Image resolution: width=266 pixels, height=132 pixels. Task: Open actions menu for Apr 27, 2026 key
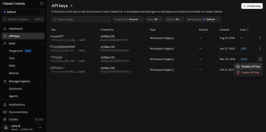point(260,49)
